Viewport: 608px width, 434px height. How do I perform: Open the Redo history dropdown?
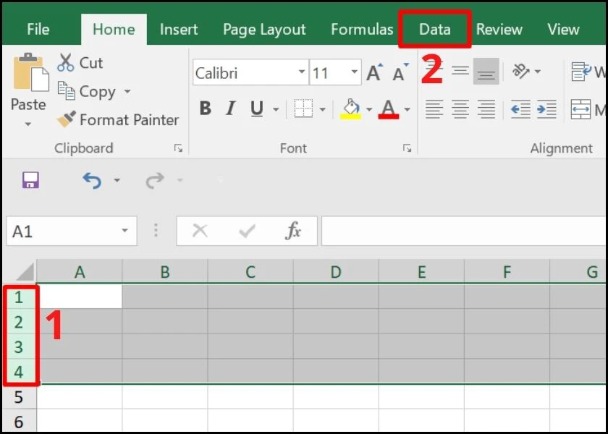point(180,181)
